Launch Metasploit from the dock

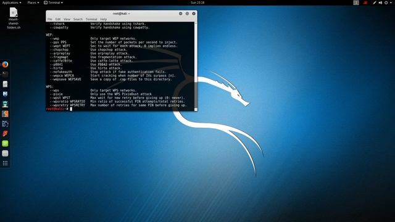(x=5, y=94)
